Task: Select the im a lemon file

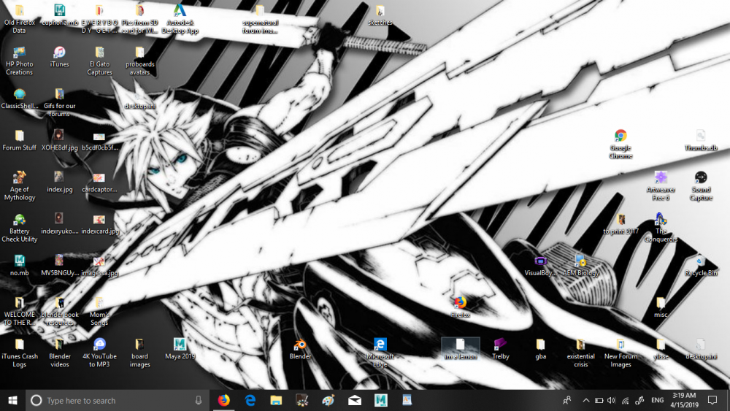Action: 461,349
